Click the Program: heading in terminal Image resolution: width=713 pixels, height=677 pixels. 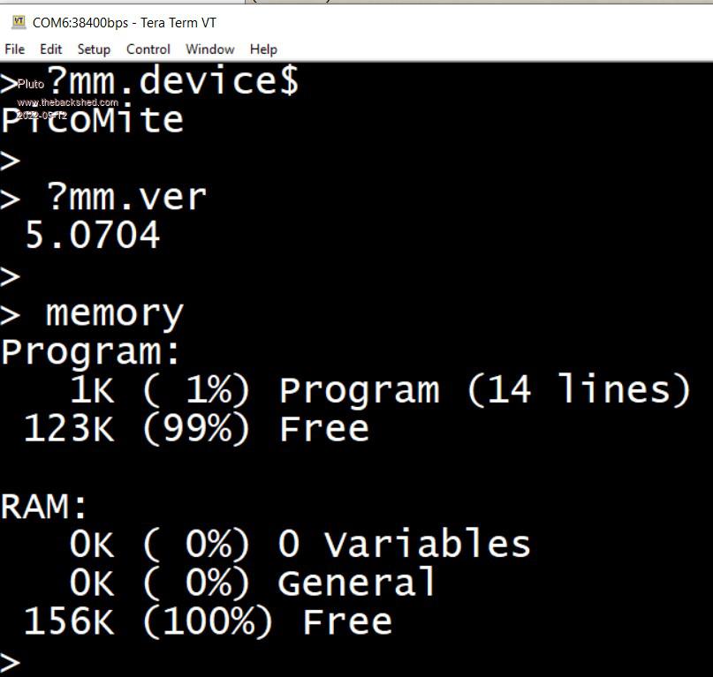coord(91,352)
